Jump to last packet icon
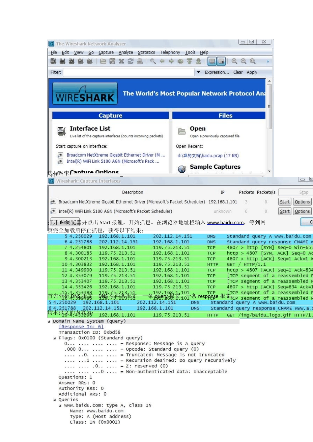313x442 pixels. coord(198,61)
